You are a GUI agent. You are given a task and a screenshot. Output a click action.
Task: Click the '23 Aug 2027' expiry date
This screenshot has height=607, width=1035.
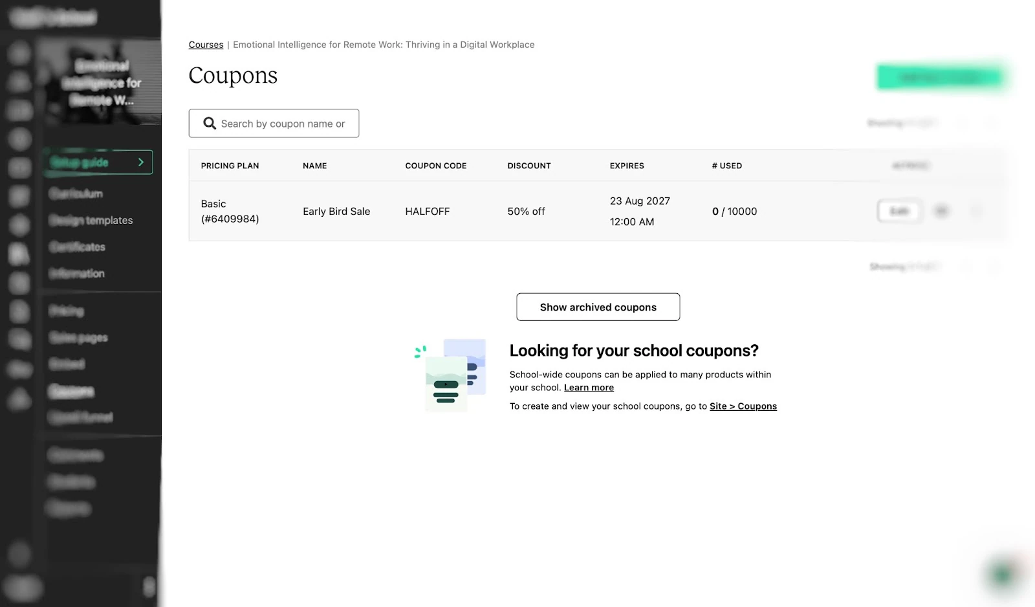tap(640, 201)
